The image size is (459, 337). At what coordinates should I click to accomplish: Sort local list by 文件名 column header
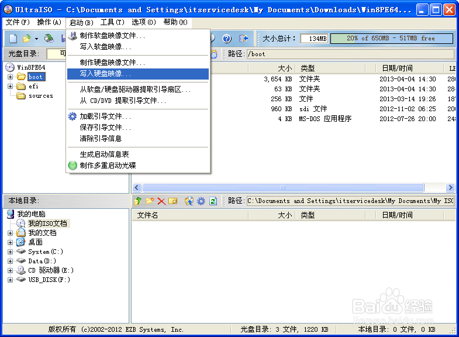click(190, 215)
